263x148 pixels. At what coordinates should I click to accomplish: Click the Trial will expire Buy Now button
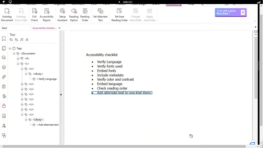point(230,12)
